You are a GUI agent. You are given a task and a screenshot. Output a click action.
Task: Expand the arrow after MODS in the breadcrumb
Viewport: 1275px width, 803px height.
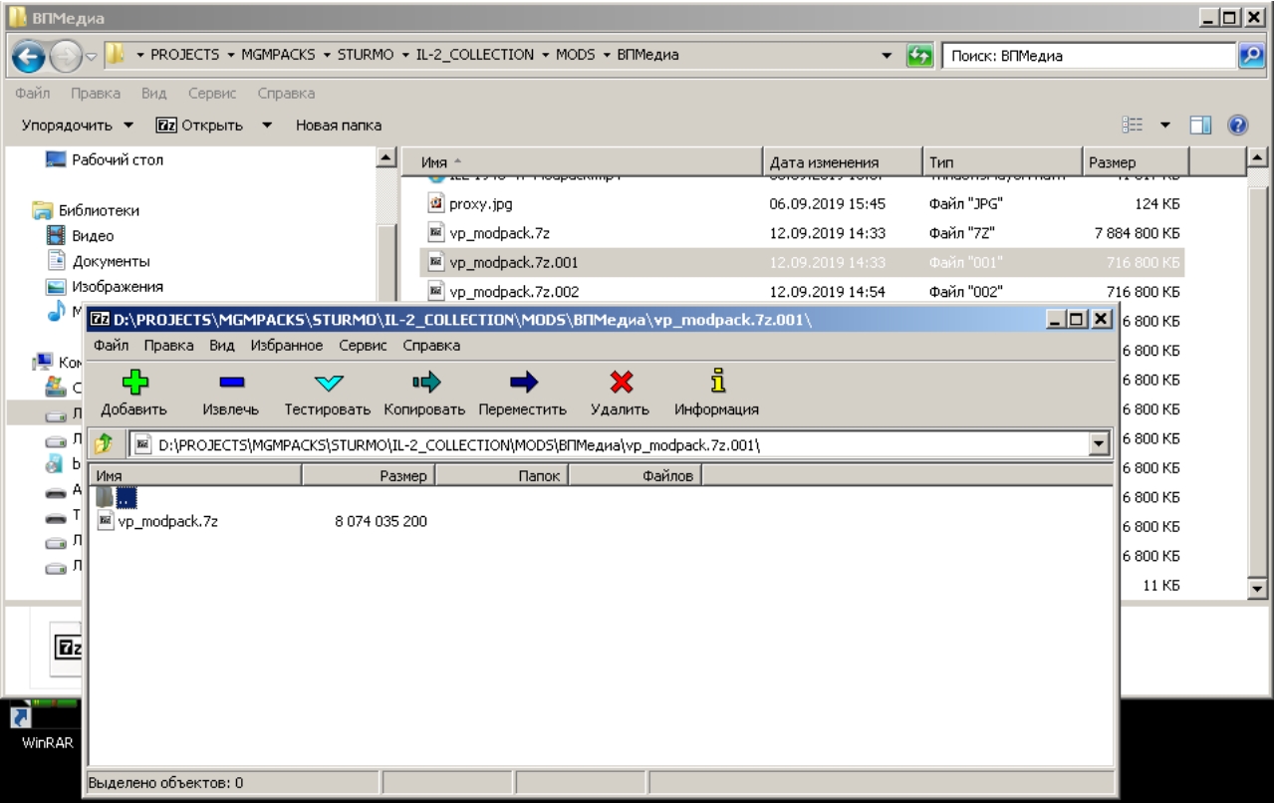click(x=607, y=56)
